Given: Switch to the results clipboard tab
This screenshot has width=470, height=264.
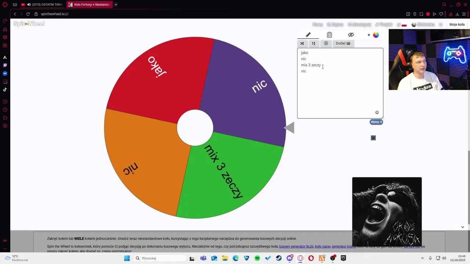Looking at the screenshot, I should click(x=329, y=35).
